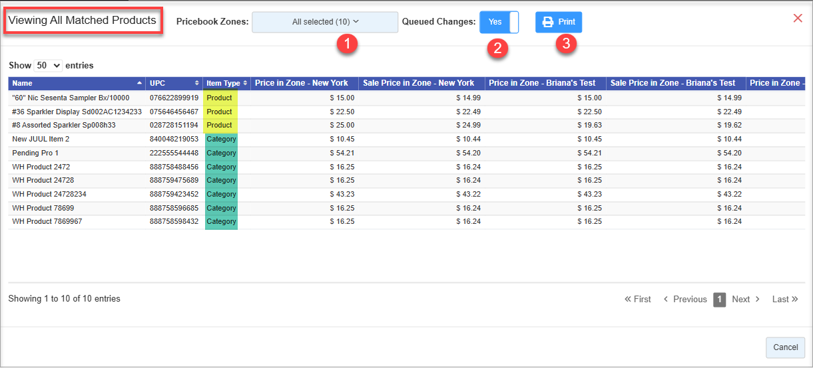This screenshot has height=368, width=813.
Task: Open the Pricebook Zones dropdown
Action: 325,22
